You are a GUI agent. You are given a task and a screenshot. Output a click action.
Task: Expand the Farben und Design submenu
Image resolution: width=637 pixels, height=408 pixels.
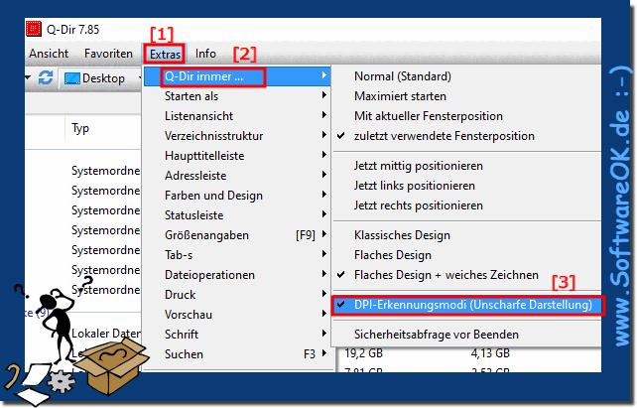(237, 196)
